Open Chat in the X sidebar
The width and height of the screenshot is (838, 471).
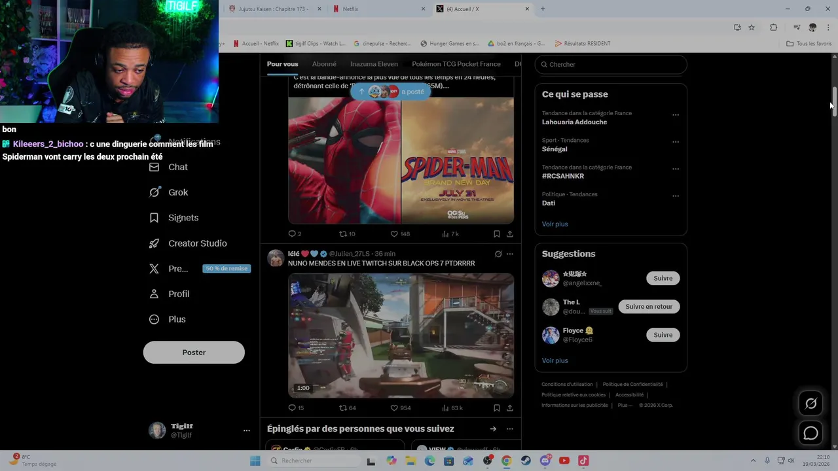(168, 167)
